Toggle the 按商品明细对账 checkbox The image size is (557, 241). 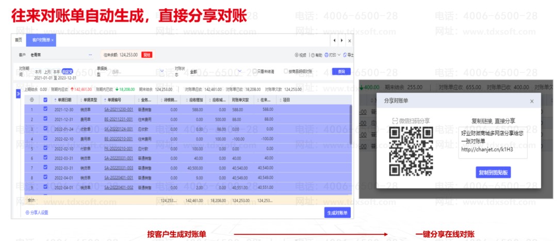pyautogui.click(x=286, y=72)
